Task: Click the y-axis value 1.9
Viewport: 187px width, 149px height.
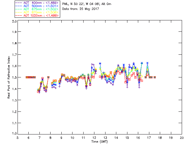Action: pos(14,32)
